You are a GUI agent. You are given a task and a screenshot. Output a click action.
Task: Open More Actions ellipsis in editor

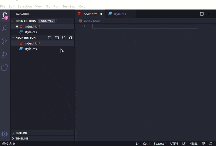pos(210,14)
